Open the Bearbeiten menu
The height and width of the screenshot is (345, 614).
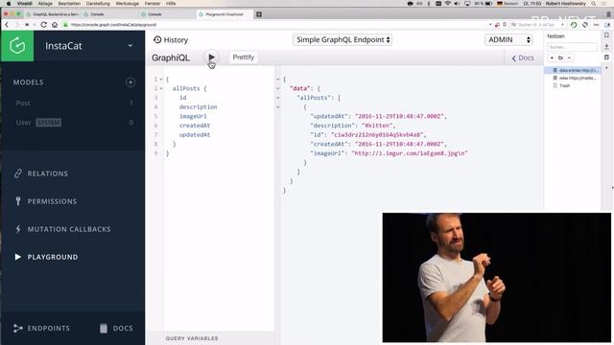pos(69,4)
